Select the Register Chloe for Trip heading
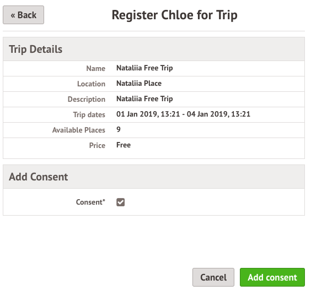The height and width of the screenshot is (291, 311). [x=175, y=15]
